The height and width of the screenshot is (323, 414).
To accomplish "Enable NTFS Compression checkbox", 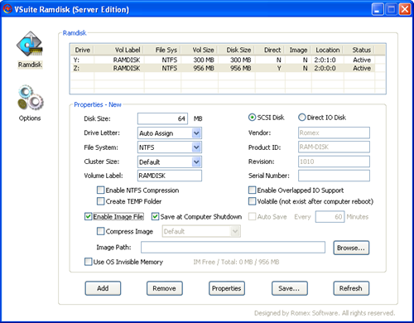I will coord(100,190).
